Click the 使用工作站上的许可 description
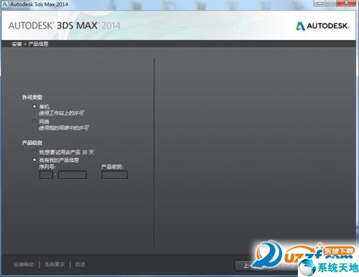359x277 pixels. pyautogui.click(x=61, y=113)
